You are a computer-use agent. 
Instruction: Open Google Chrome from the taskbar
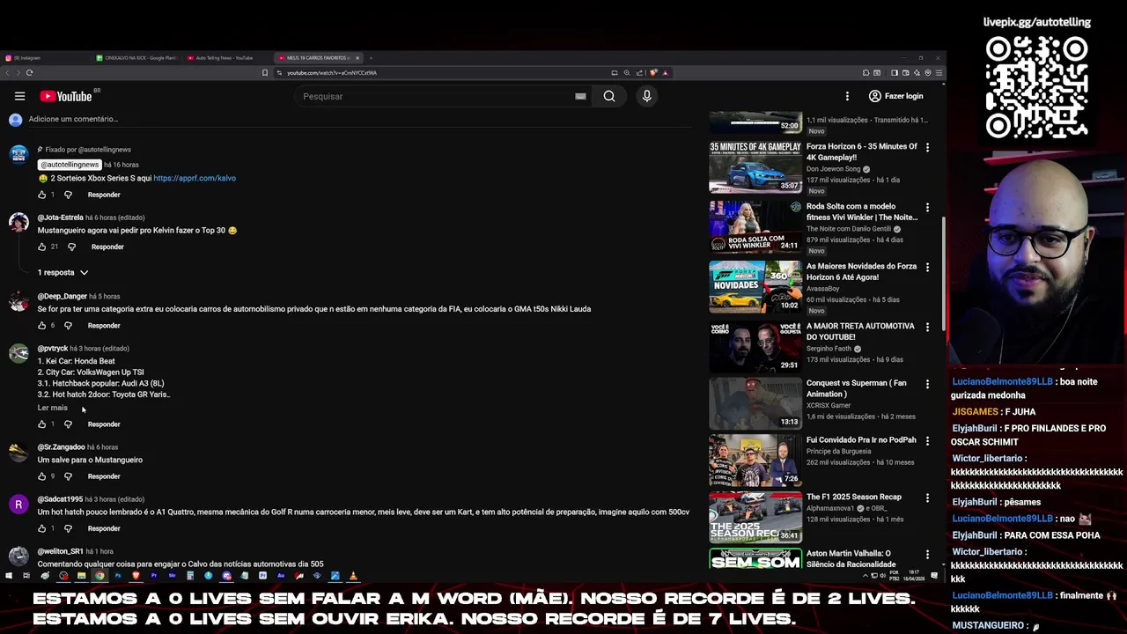click(x=99, y=576)
